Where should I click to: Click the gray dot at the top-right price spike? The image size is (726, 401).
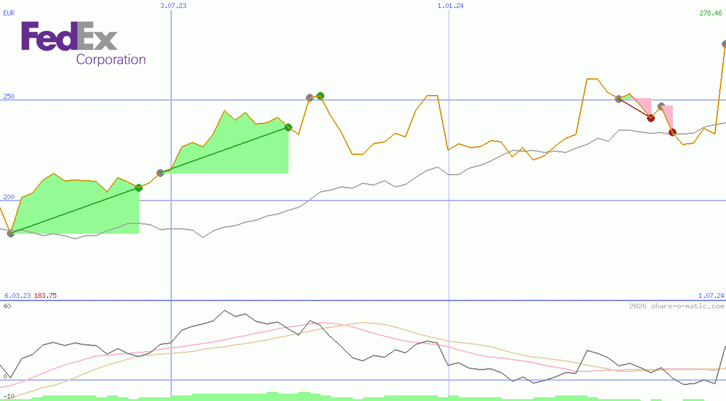722,44
